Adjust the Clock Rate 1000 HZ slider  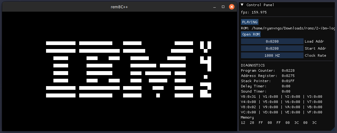click(272, 55)
